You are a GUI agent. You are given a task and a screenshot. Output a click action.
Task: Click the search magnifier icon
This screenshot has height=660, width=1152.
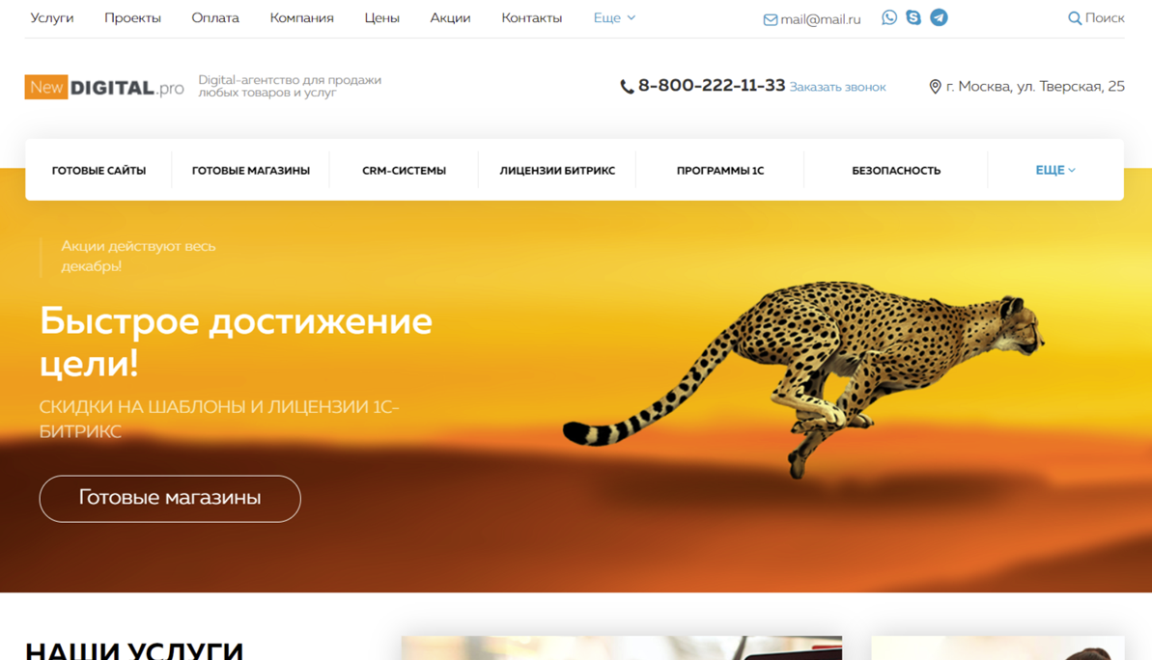(x=1074, y=18)
